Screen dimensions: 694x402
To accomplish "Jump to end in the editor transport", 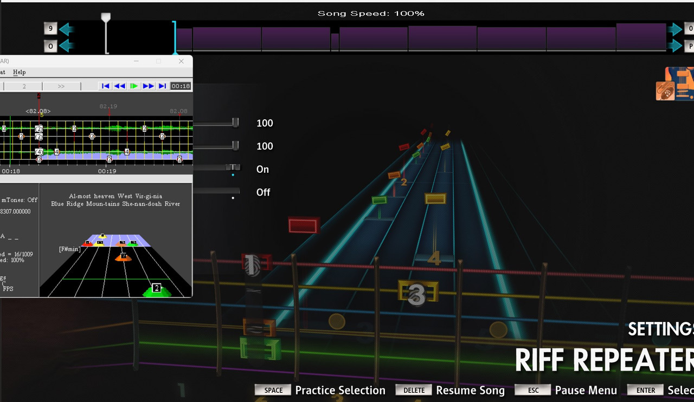I will point(162,86).
